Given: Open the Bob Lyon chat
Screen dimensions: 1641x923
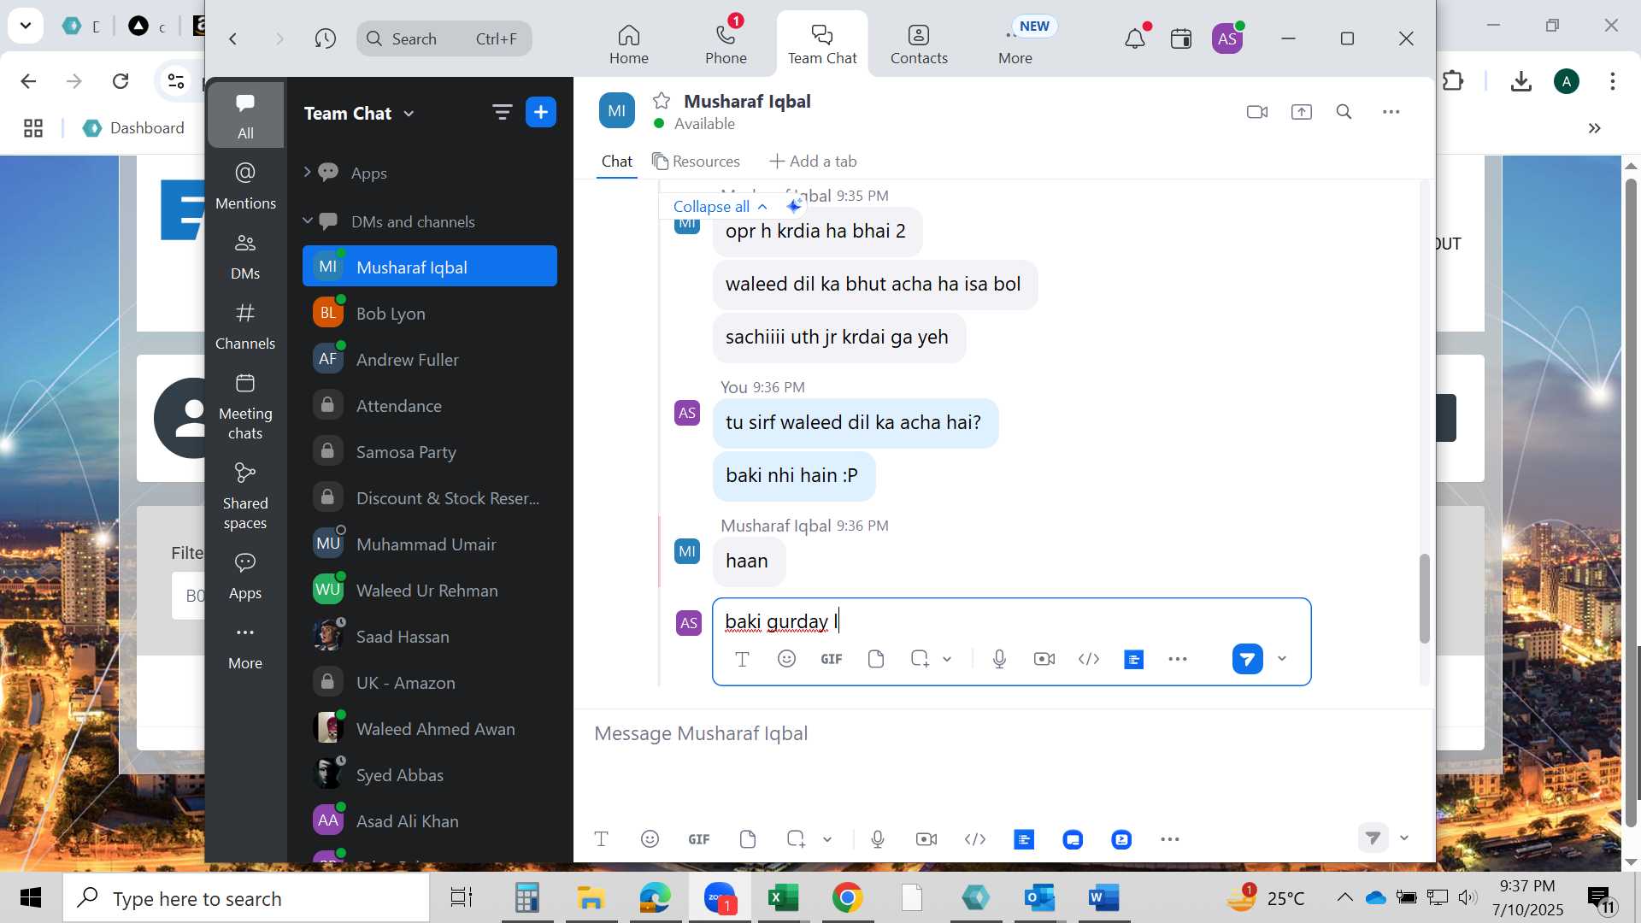Looking at the screenshot, I should pyautogui.click(x=430, y=313).
